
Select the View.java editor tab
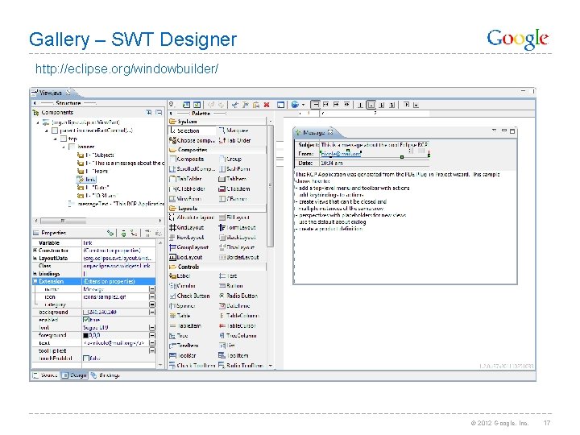tap(51, 93)
